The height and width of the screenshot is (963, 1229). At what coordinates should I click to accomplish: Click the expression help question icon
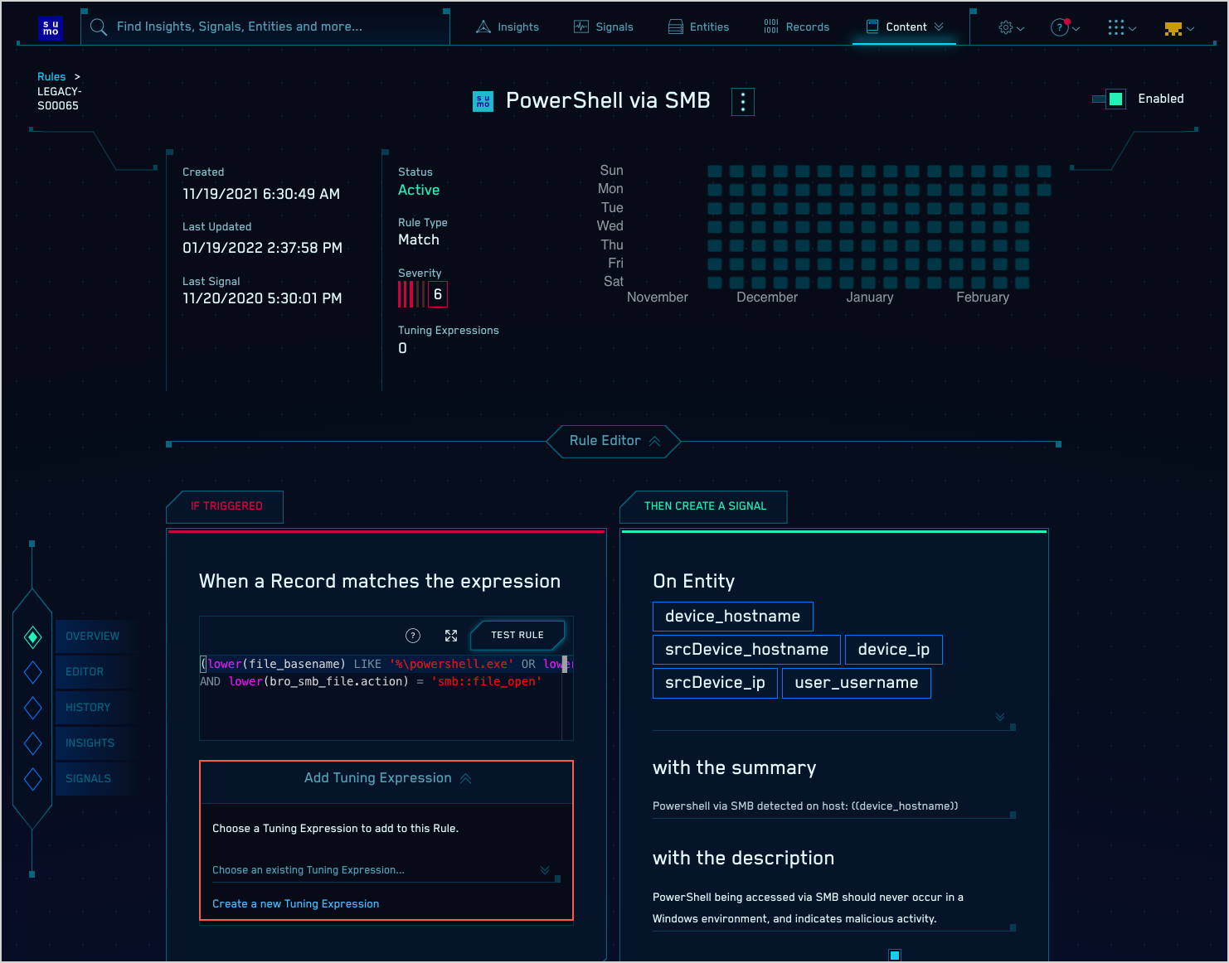pyautogui.click(x=413, y=636)
